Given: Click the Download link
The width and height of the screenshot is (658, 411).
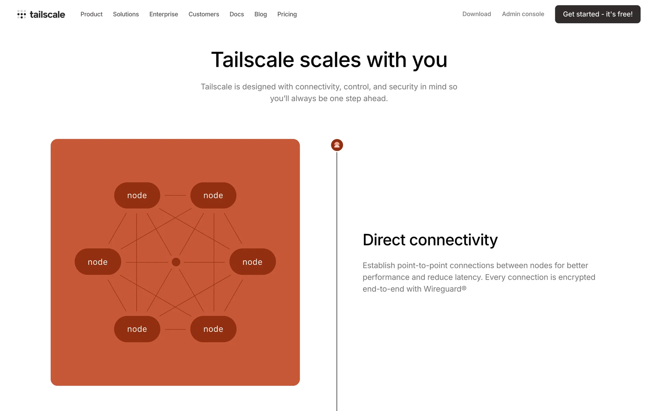Looking at the screenshot, I should 476,14.
